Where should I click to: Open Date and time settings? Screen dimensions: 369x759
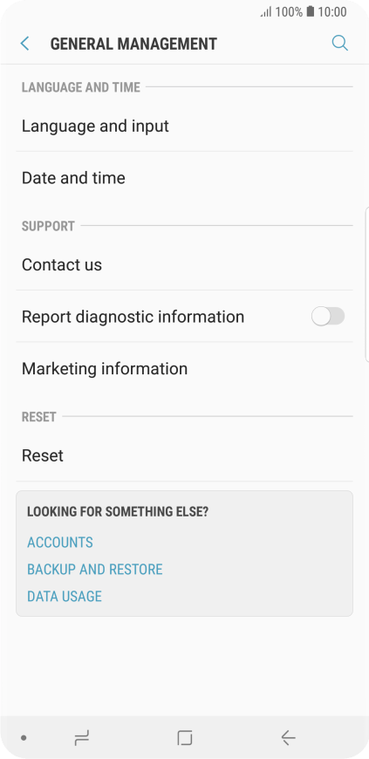pos(185,178)
